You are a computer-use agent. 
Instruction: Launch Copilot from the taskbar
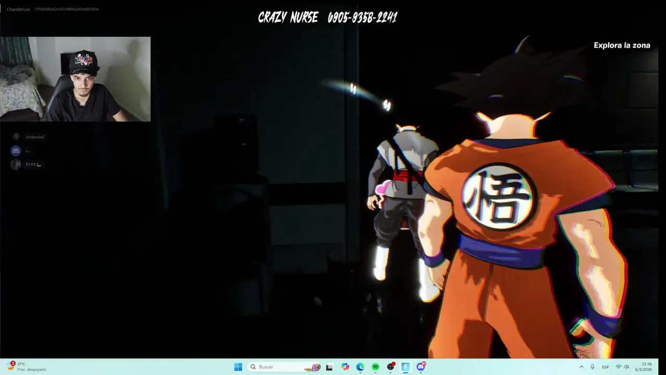tap(345, 367)
